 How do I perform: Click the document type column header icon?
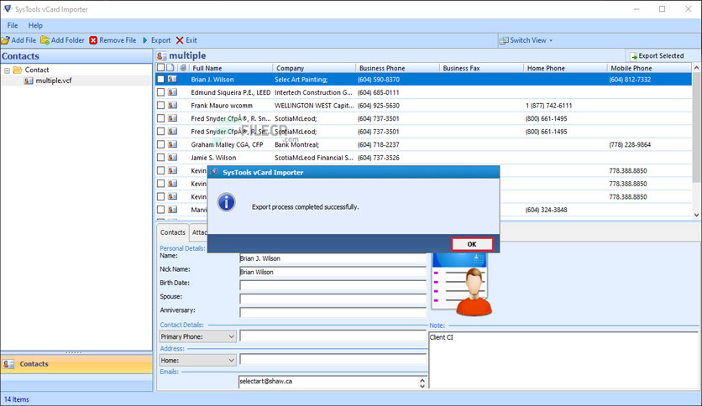(x=170, y=67)
